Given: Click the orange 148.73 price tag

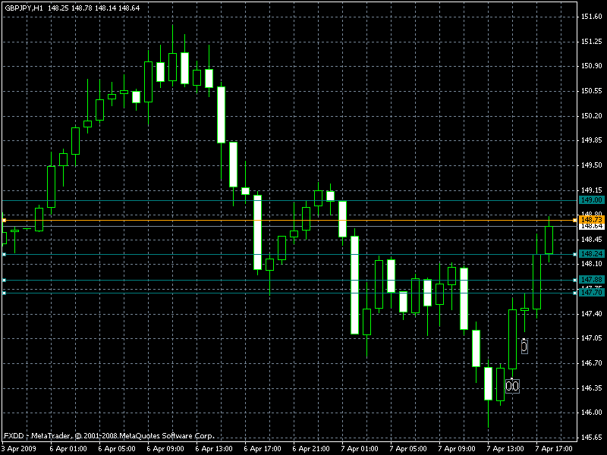Looking at the screenshot, I should (592, 220).
